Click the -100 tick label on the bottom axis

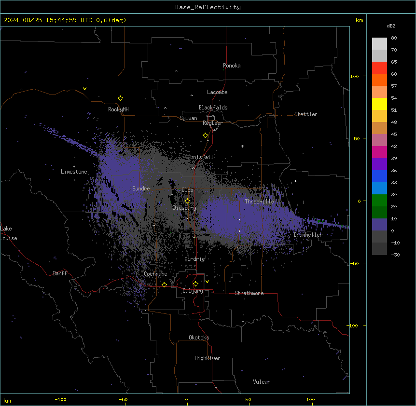[60, 399]
